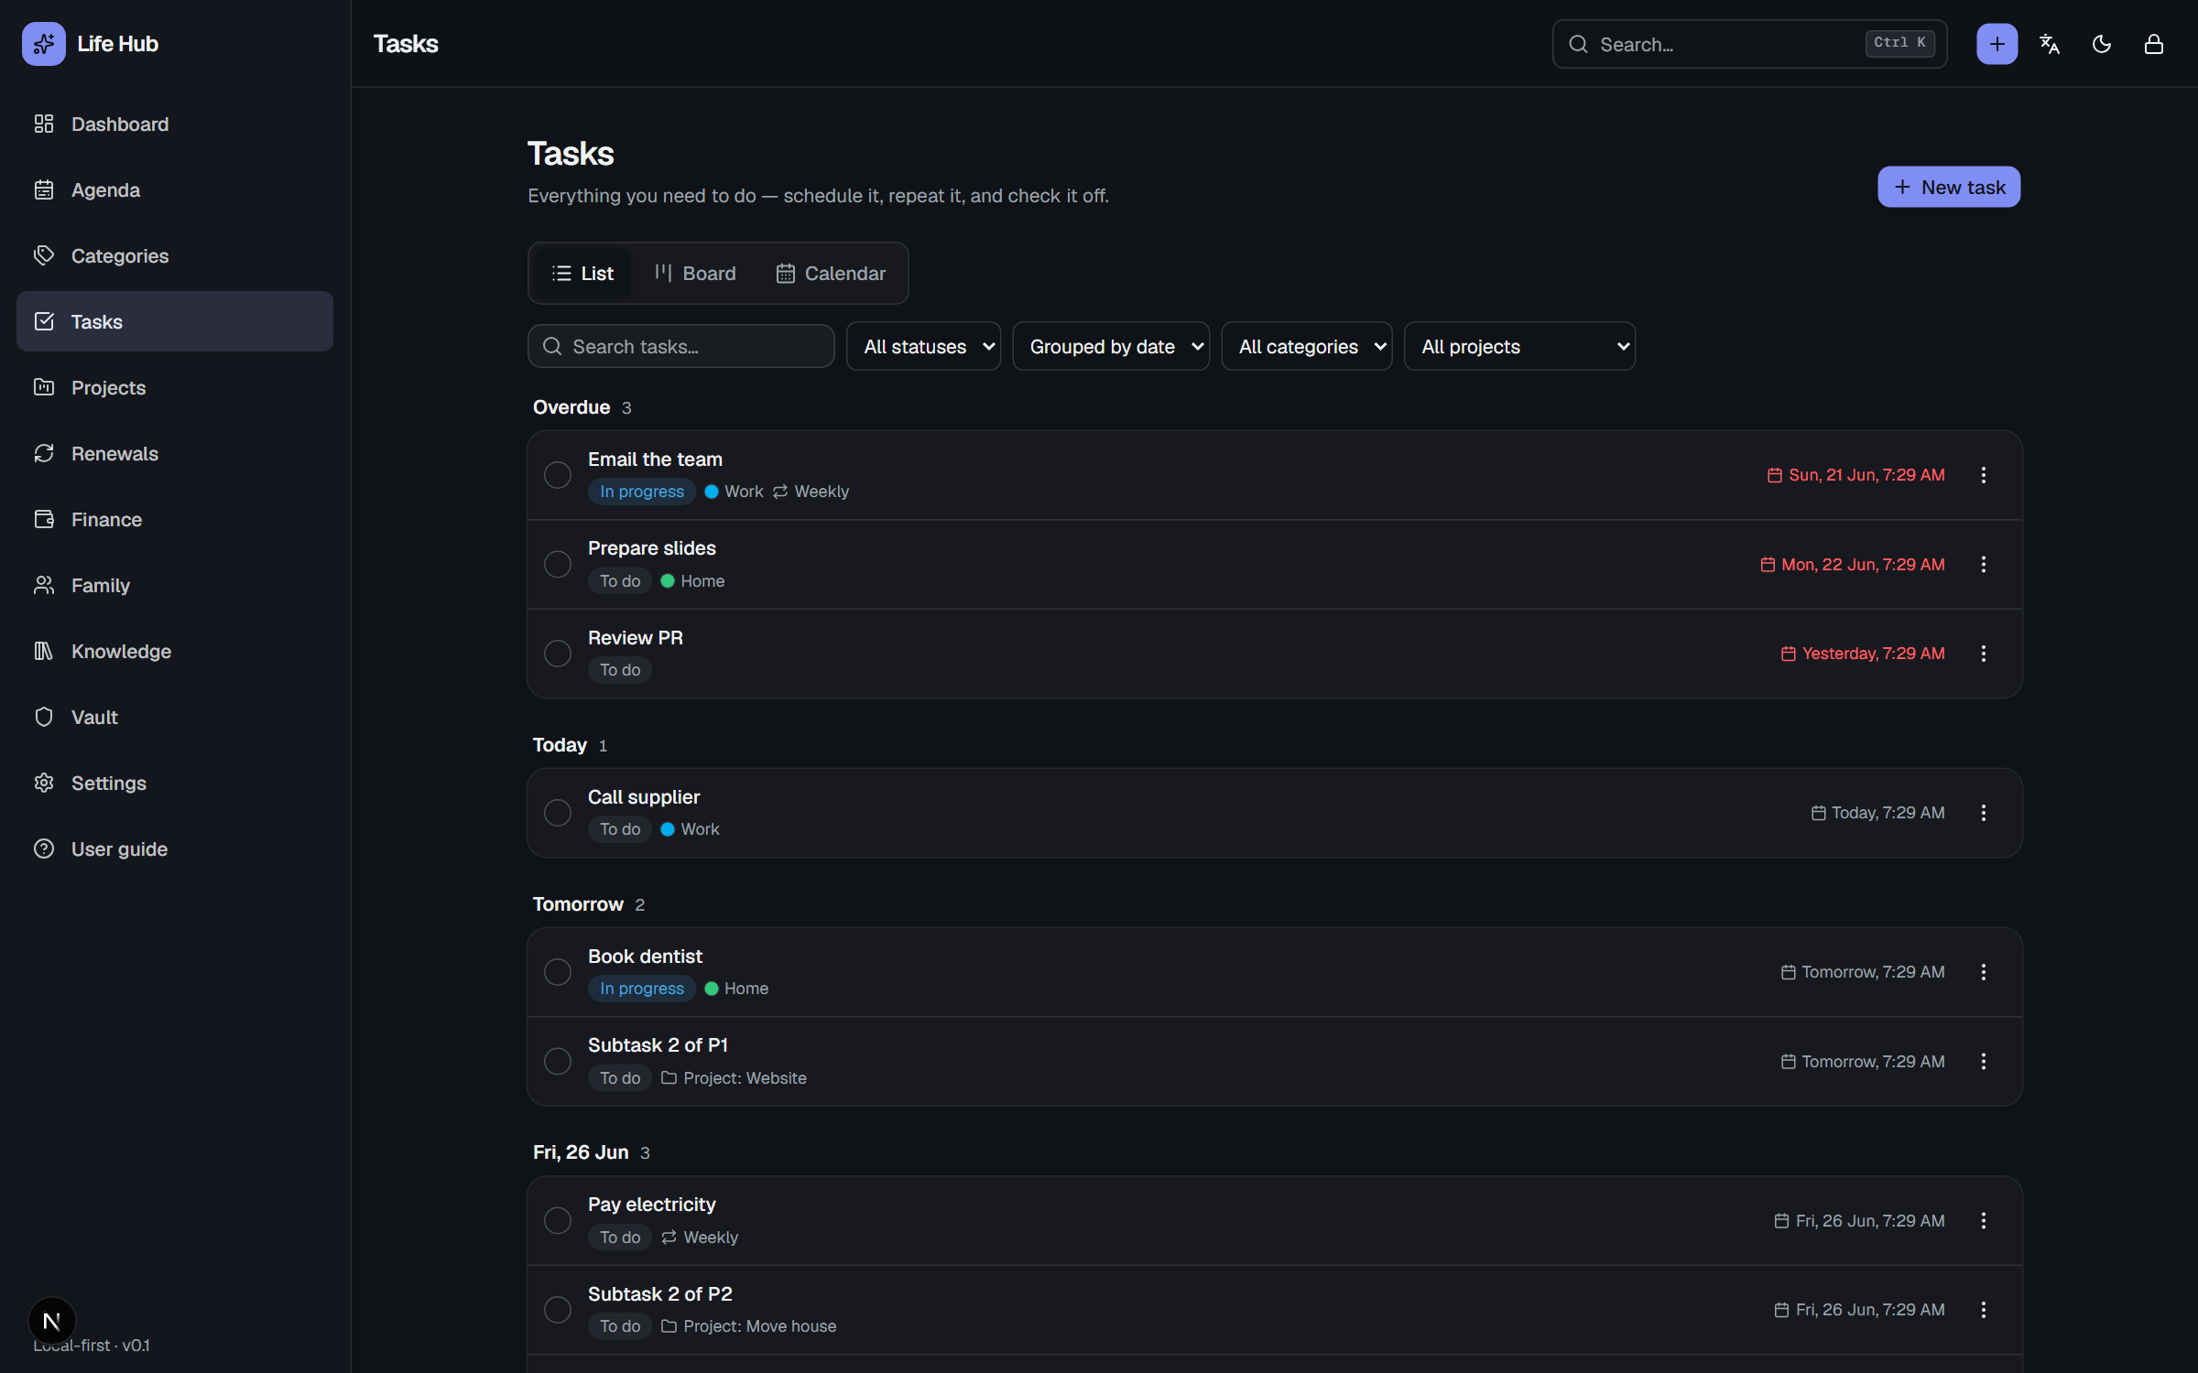The image size is (2198, 1373).
Task: Open the All projects filter dropdown
Action: (x=1519, y=347)
